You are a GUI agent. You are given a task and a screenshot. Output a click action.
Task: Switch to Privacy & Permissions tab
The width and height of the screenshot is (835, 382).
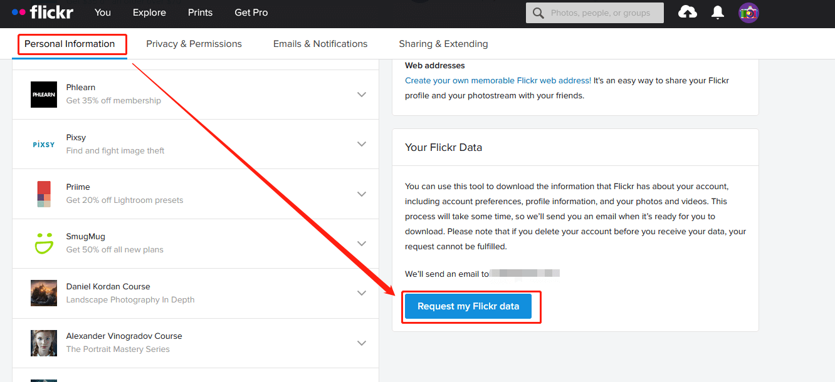194,44
